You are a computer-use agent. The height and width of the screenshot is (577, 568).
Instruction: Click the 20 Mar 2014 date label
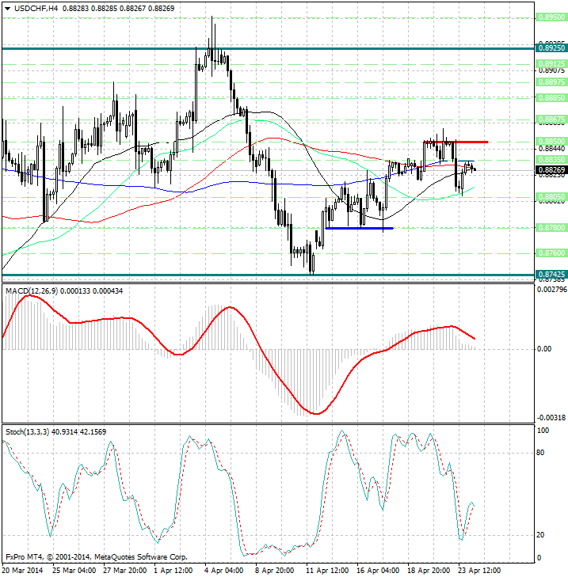[x=23, y=570]
